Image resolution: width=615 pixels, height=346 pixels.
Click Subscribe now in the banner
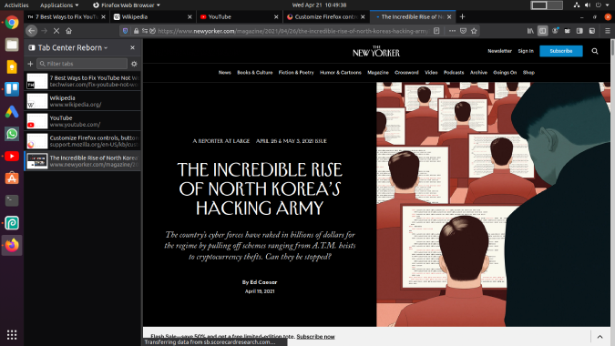point(315,336)
